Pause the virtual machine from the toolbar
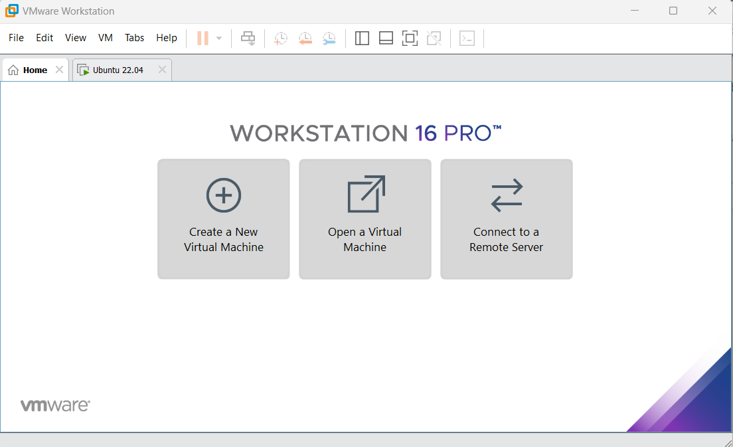 pos(203,39)
